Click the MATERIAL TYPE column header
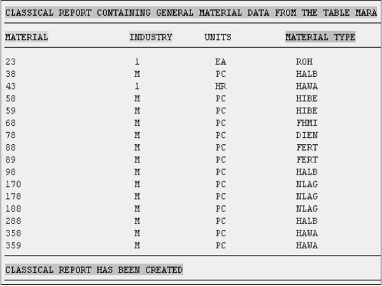The width and height of the screenshot is (382, 286). point(320,37)
